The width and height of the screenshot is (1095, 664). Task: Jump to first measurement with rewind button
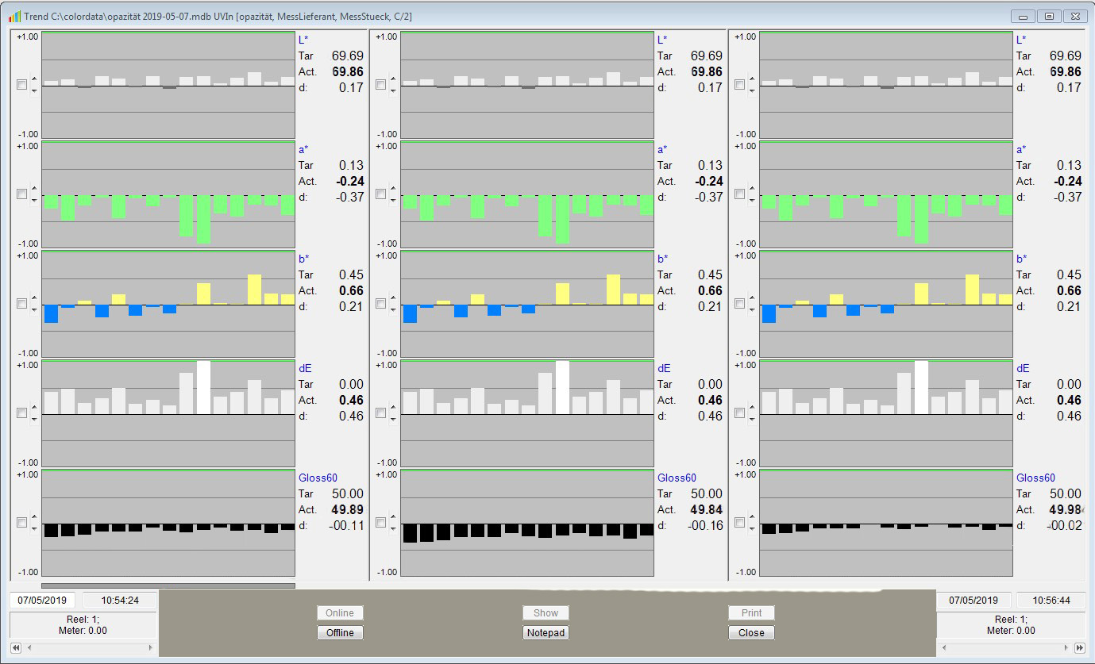[15, 648]
